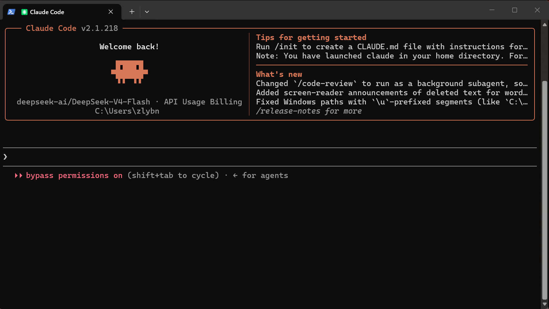Click the 'Tips for getting started' heading
The height and width of the screenshot is (309, 549).
pos(311,37)
